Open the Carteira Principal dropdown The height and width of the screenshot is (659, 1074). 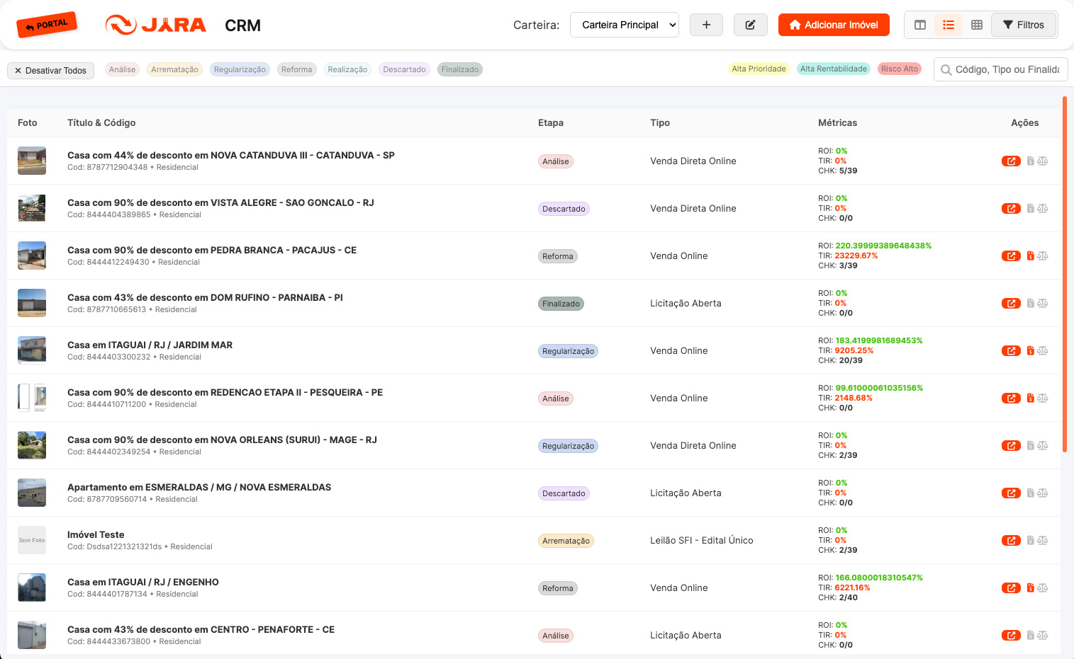coord(625,25)
